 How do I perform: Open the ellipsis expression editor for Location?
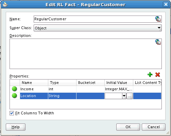(x=130, y=96)
